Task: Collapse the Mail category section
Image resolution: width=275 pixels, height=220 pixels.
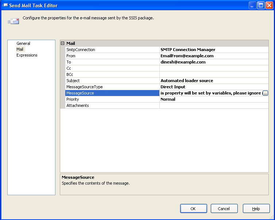Action: [x=62, y=43]
